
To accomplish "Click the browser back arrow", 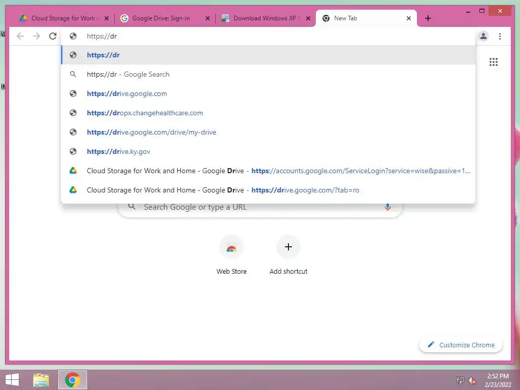I will pyautogui.click(x=20, y=36).
